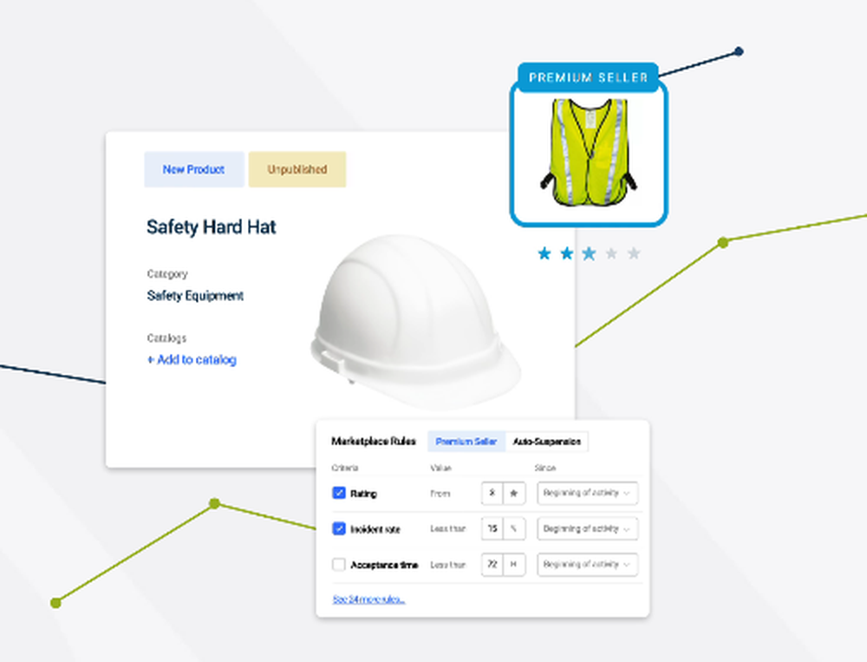Select the first blue star in the rating row
This screenshot has width=867, height=662.
click(544, 252)
